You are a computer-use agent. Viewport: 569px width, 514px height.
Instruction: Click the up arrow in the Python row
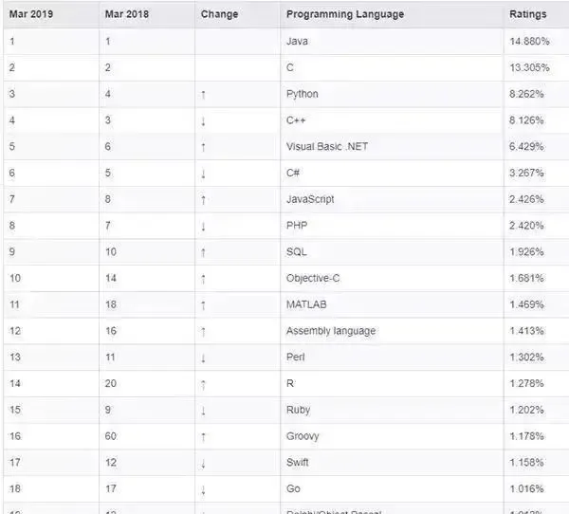tap(203, 95)
